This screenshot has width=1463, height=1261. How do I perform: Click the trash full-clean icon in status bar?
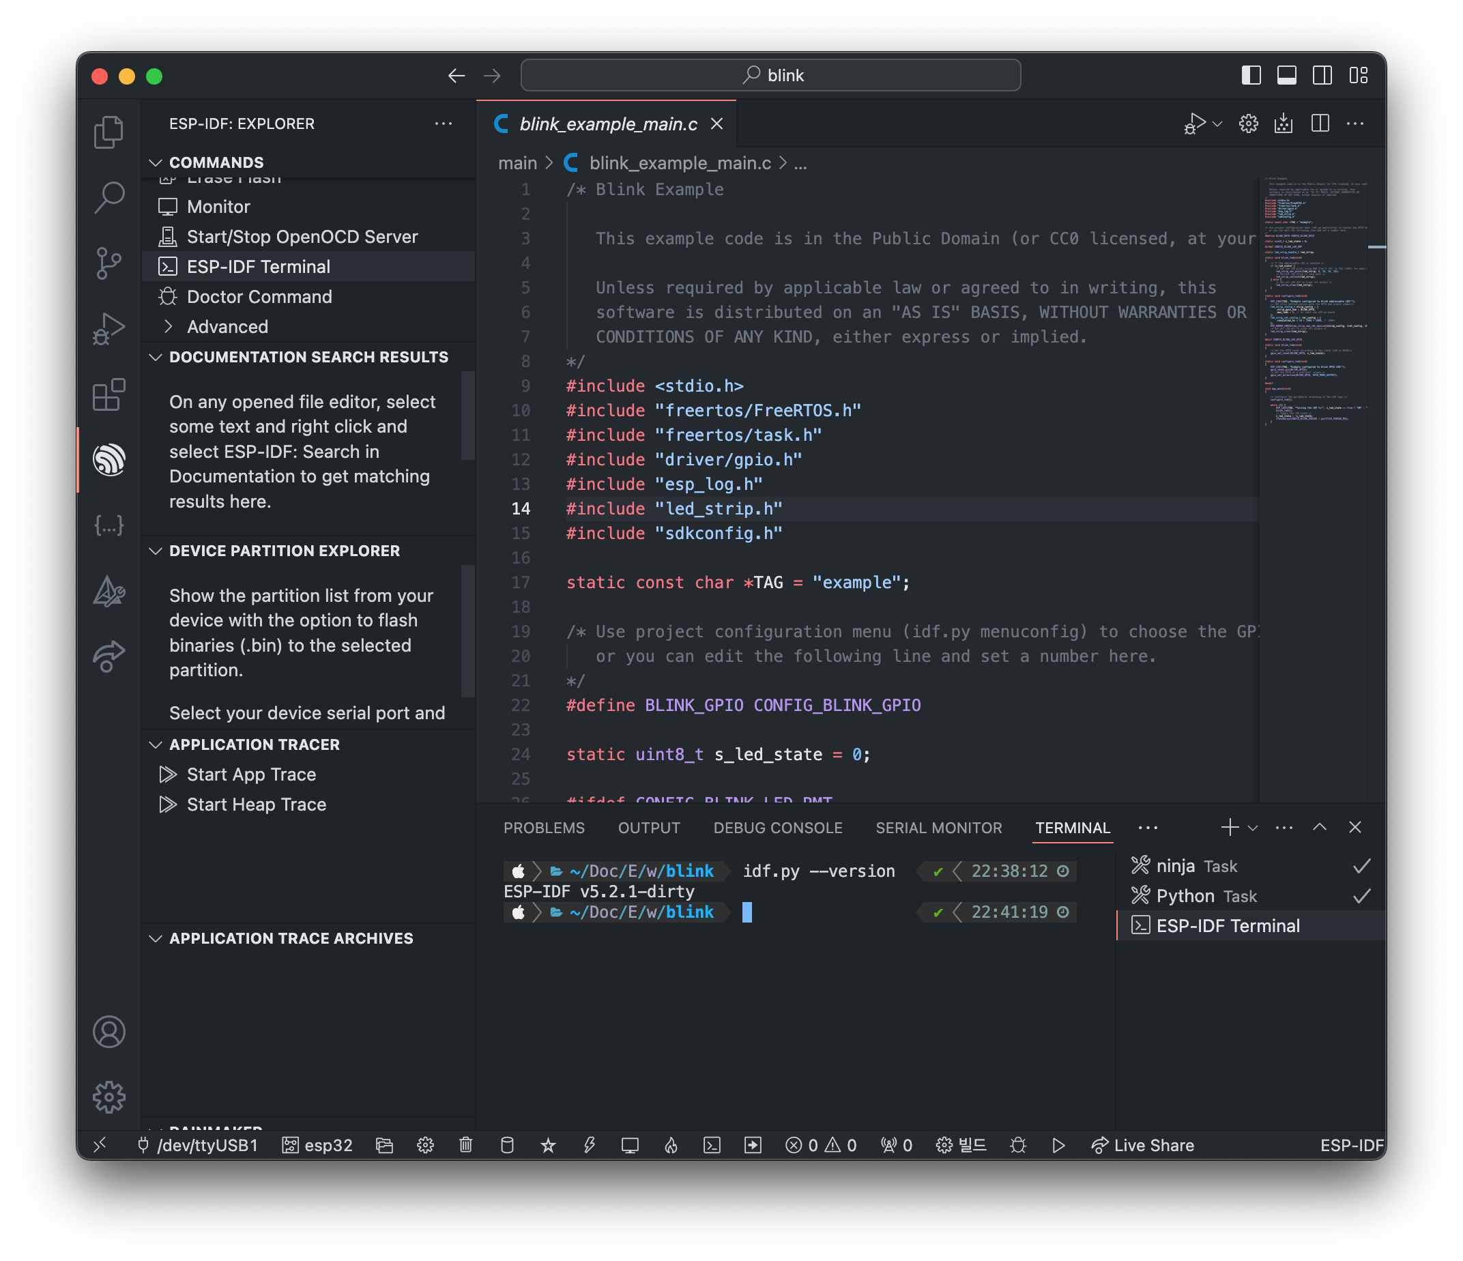[x=465, y=1145]
